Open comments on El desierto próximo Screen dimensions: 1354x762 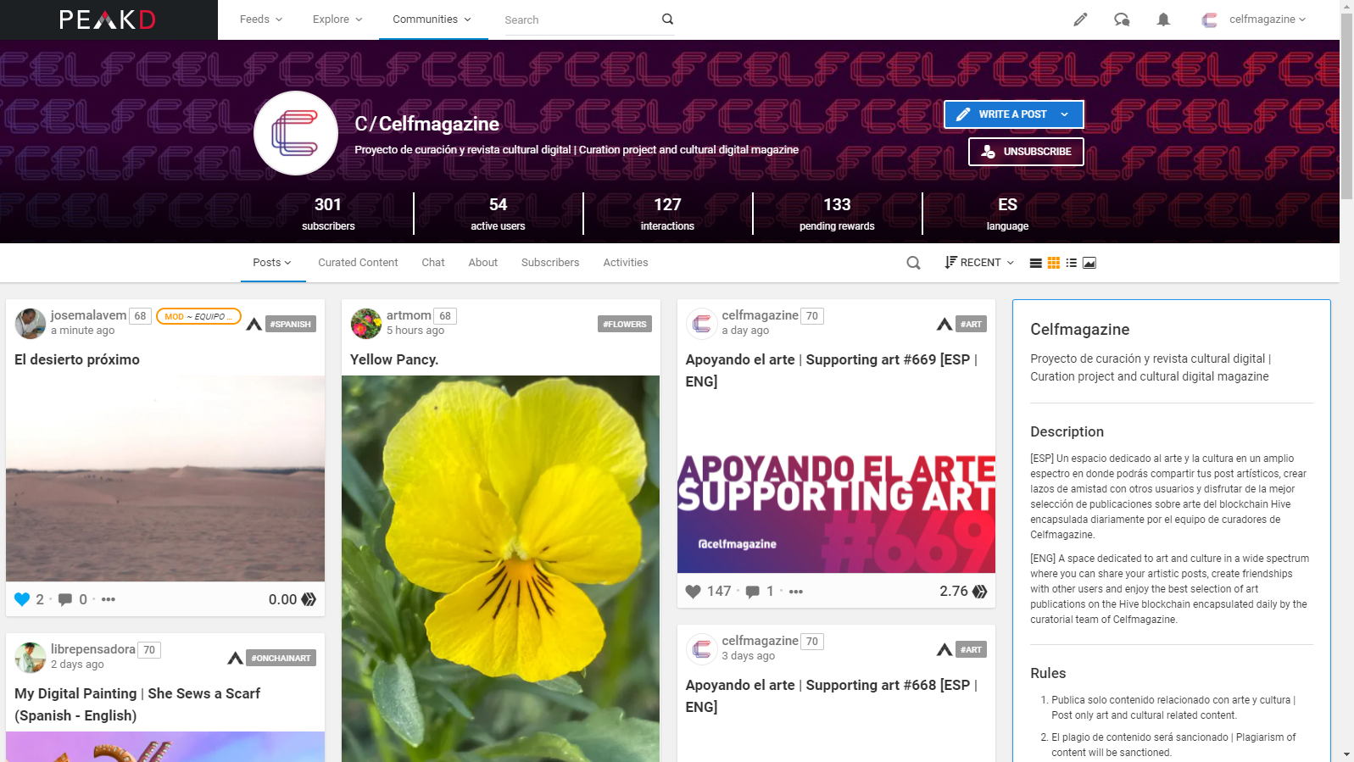tap(64, 599)
